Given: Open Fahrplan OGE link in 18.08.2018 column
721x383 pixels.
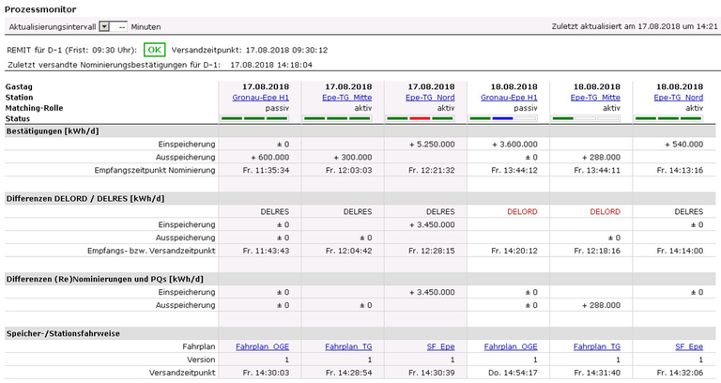Looking at the screenshot, I should tap(512, 346).
